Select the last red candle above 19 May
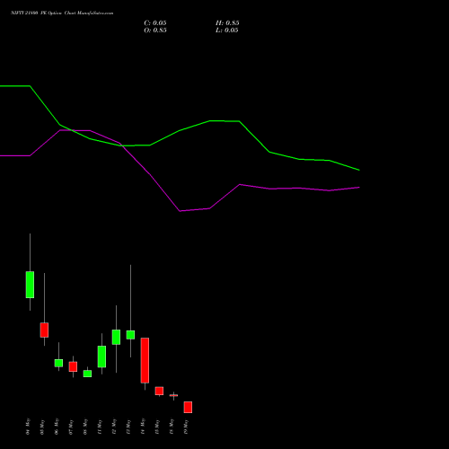449x449 pixels. pos(188,408)
